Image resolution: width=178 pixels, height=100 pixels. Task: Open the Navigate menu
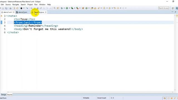pos(16,4)
